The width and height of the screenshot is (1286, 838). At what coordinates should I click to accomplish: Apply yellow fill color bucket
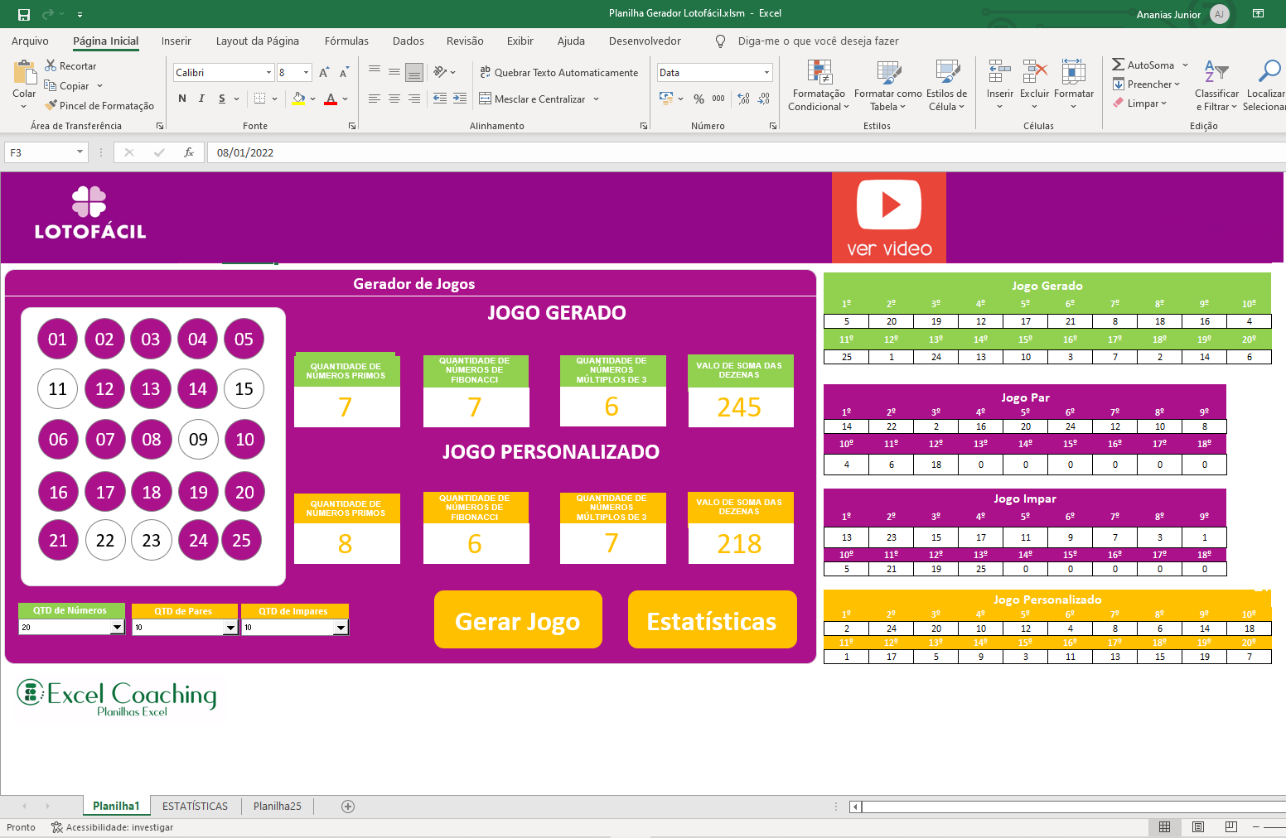pyautogui.click(x=298, y=99)
